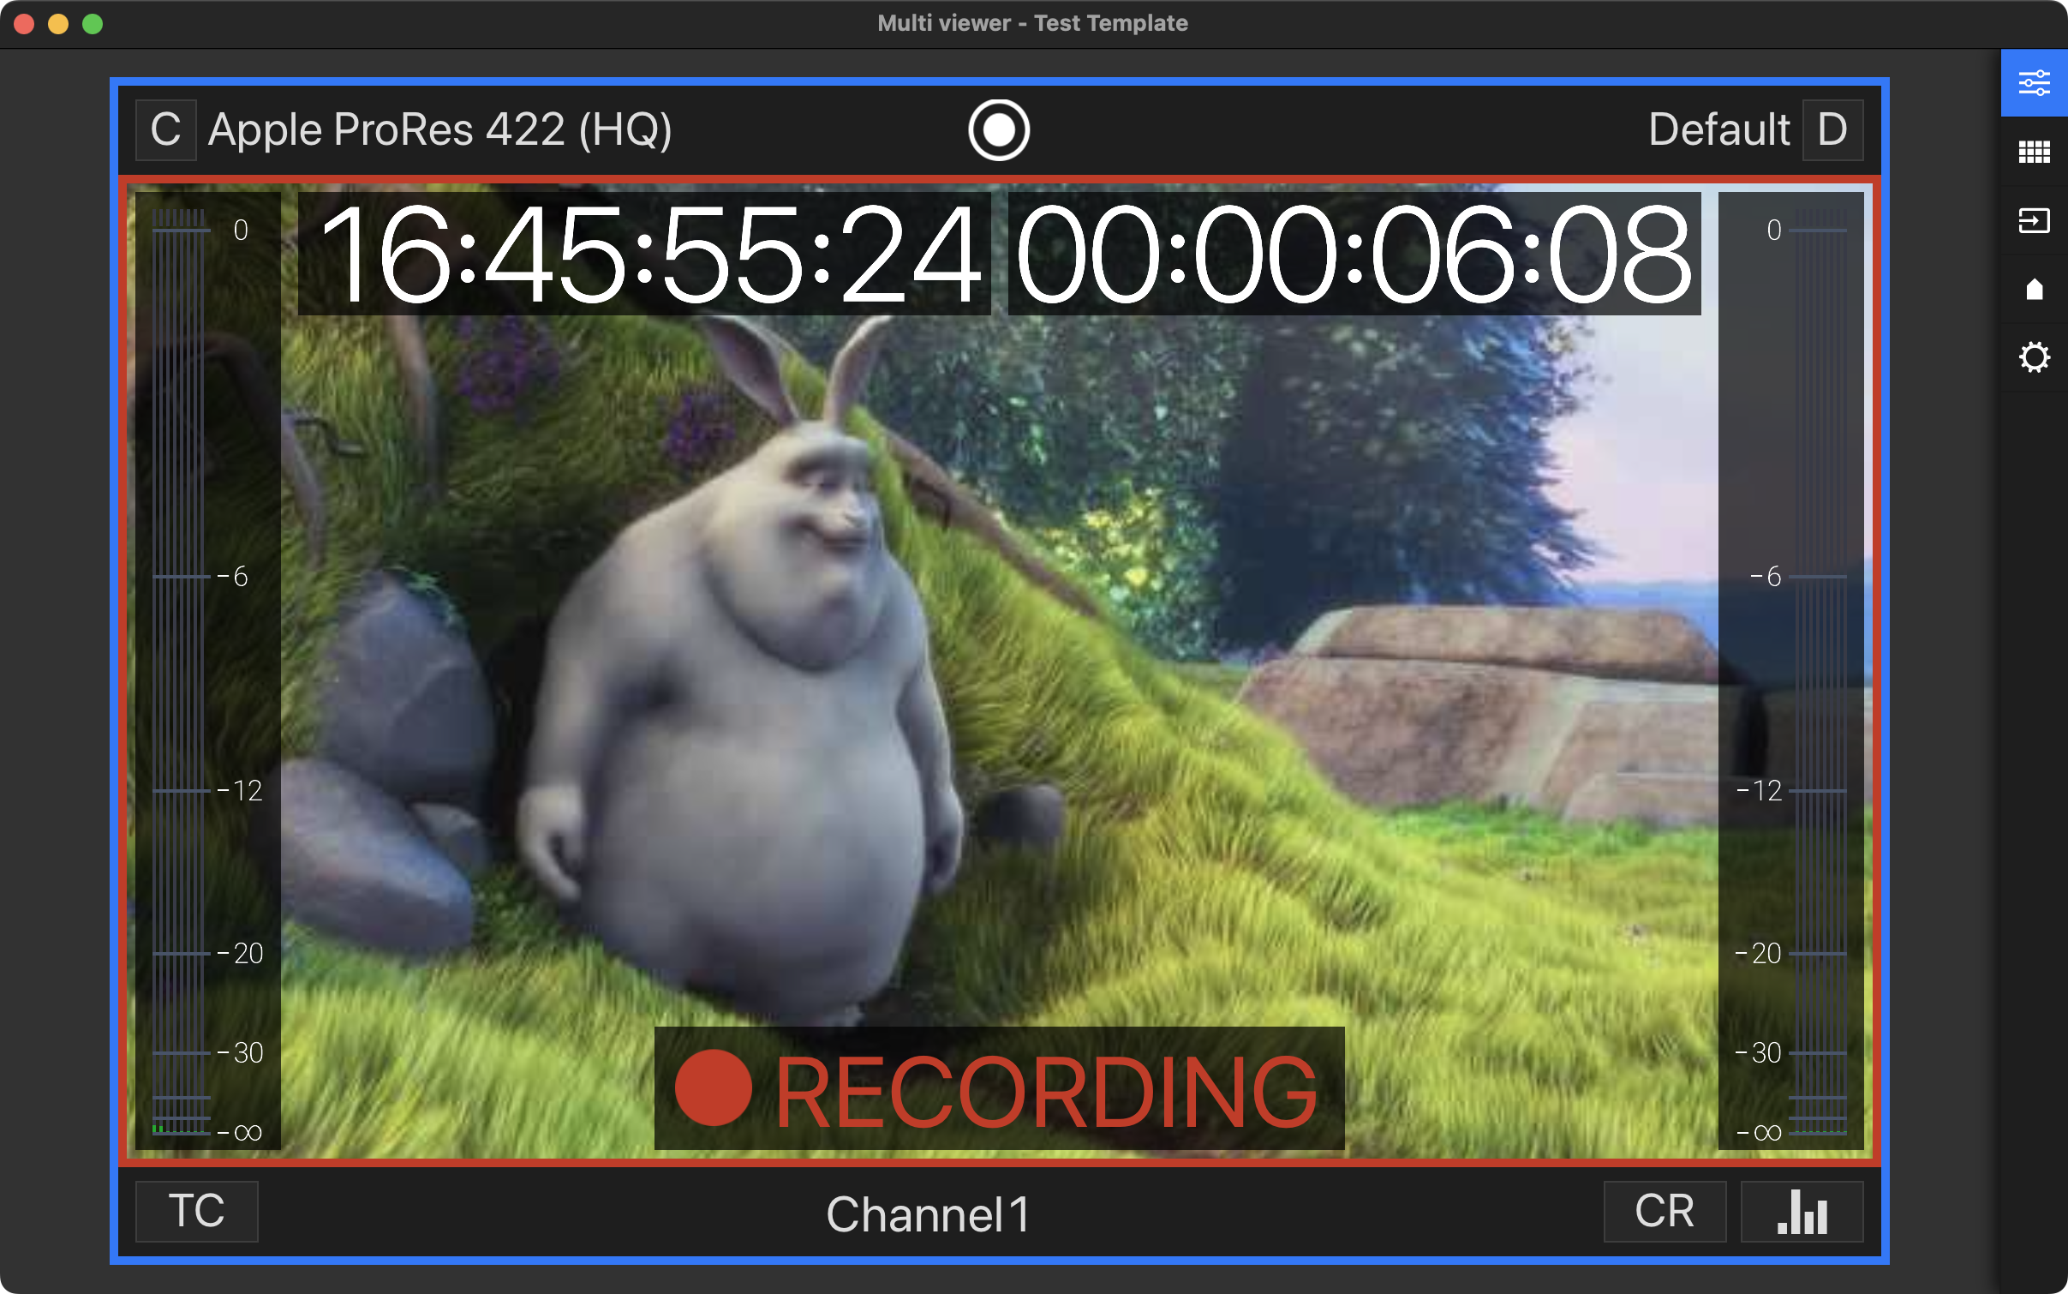Click the 16:45:55:24 timecode display
This screenshot has height=1294, width=2068.
644,254
